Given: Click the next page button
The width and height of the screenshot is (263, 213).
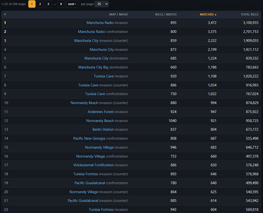Looking at the screenshot, I should click(x=72, y=4).
